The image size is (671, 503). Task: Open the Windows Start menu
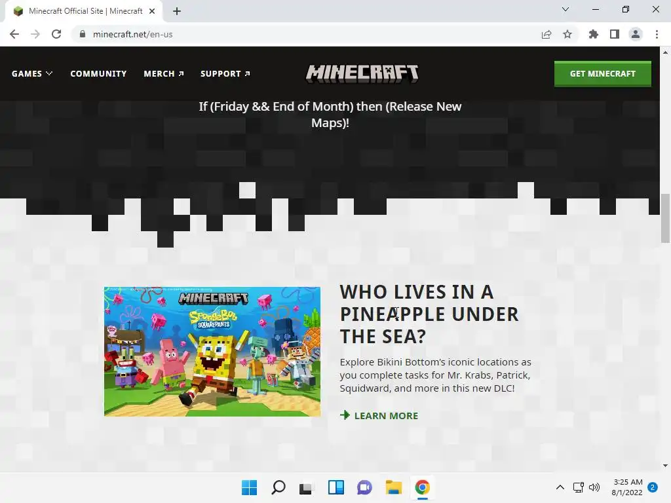(x=249, y=487)
